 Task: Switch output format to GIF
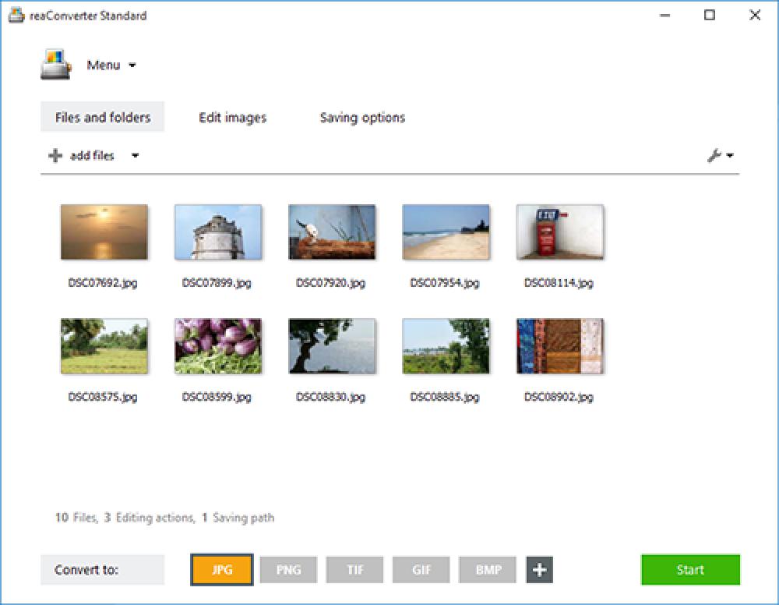pyautogui.click(x=421, y=570)
